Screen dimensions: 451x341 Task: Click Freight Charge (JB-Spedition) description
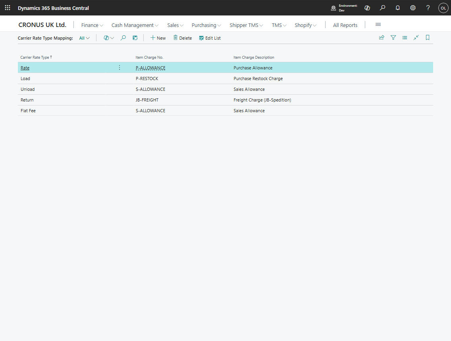[x=262, y=100]
